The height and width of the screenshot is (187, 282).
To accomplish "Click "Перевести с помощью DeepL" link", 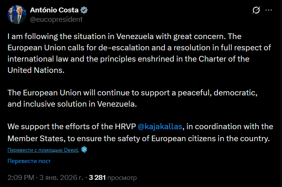I will click(x=43, y=149).
